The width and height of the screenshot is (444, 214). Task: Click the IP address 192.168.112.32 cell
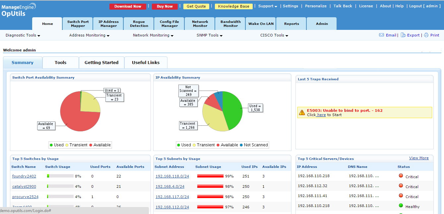coord(312,186)
